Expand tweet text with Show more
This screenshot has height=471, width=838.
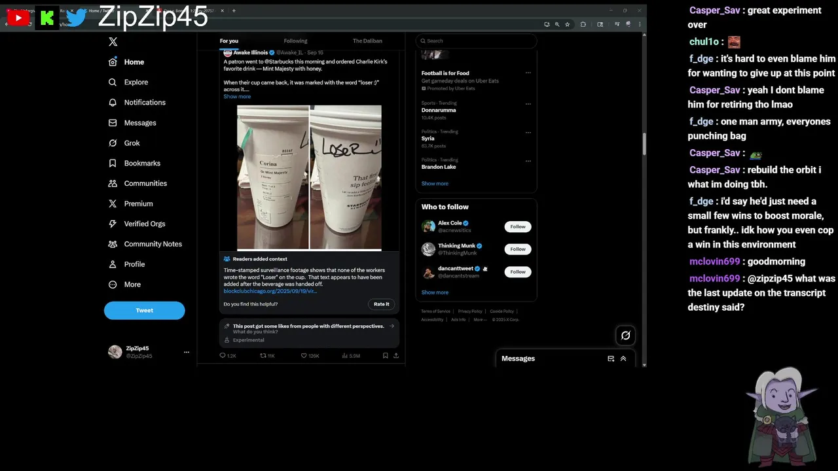(237, 97)
